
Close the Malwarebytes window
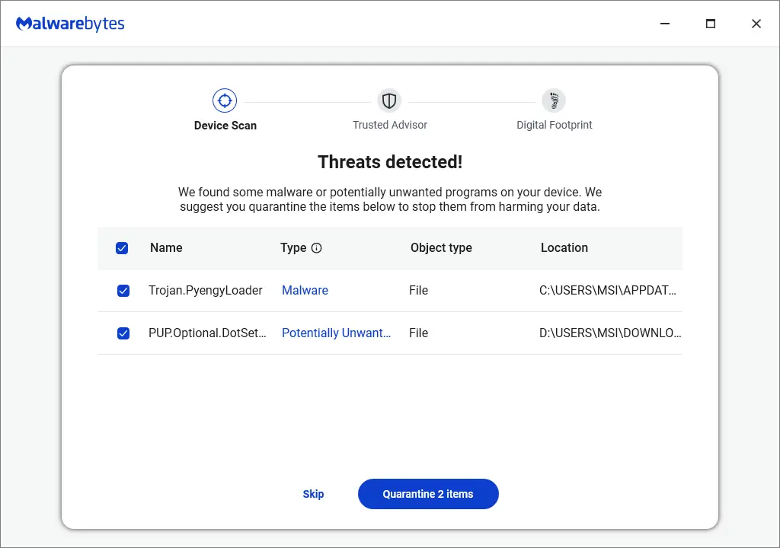click(x=756, y=24)
